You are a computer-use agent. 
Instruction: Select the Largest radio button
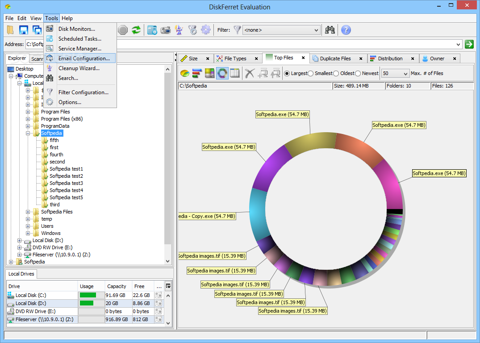pos(287,74)
